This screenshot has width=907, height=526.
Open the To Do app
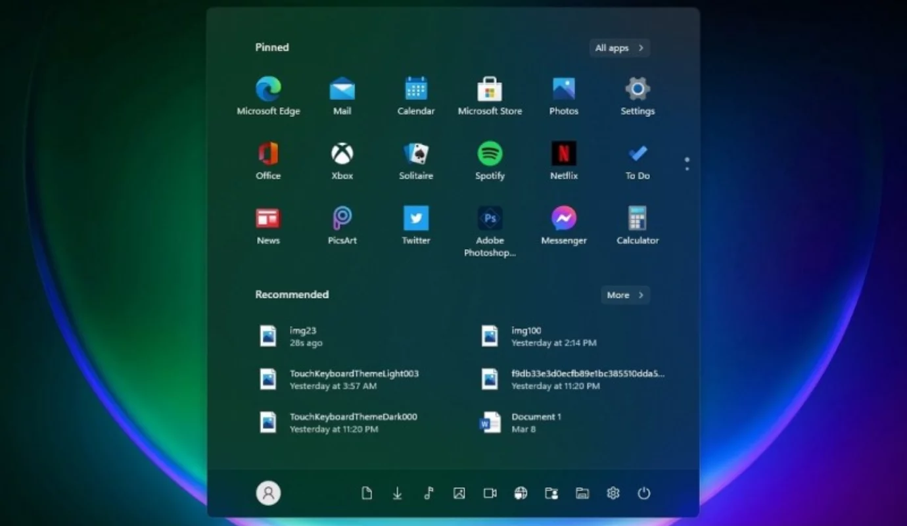tap(638, 160)
